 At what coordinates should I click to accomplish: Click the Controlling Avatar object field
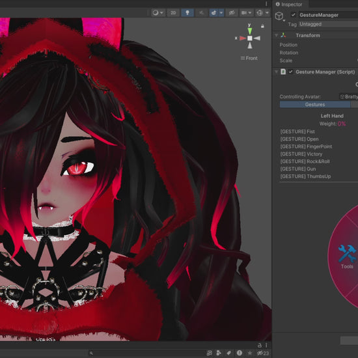[348, 96]
